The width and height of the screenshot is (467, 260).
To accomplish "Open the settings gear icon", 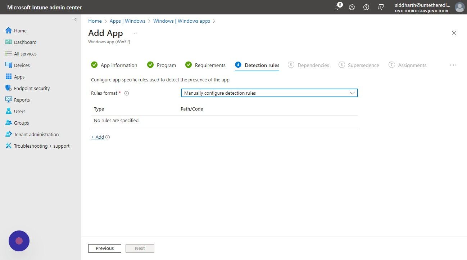I will 352,7.
